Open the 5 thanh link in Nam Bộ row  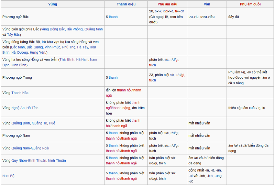(112, 173)
